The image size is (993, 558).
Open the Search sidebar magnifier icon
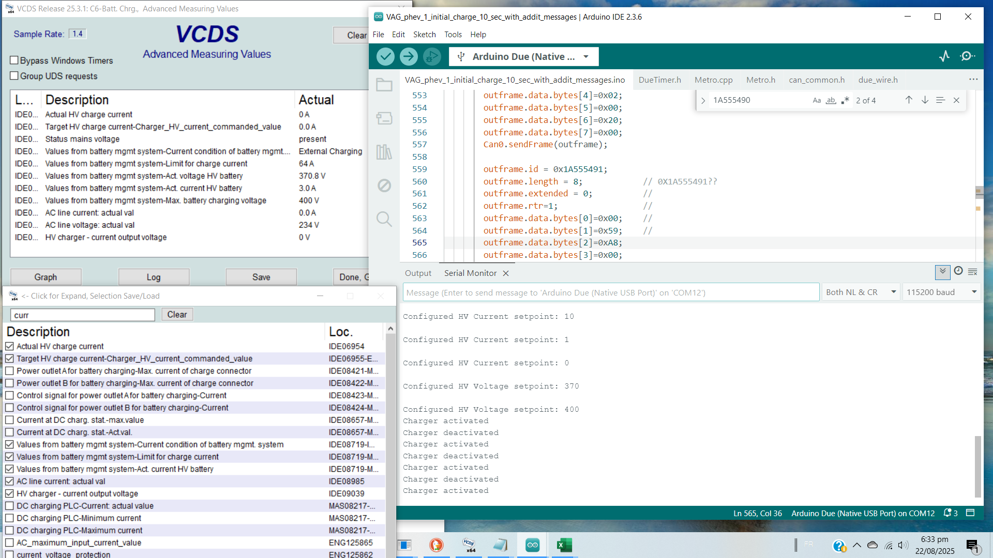coord(384,219)
